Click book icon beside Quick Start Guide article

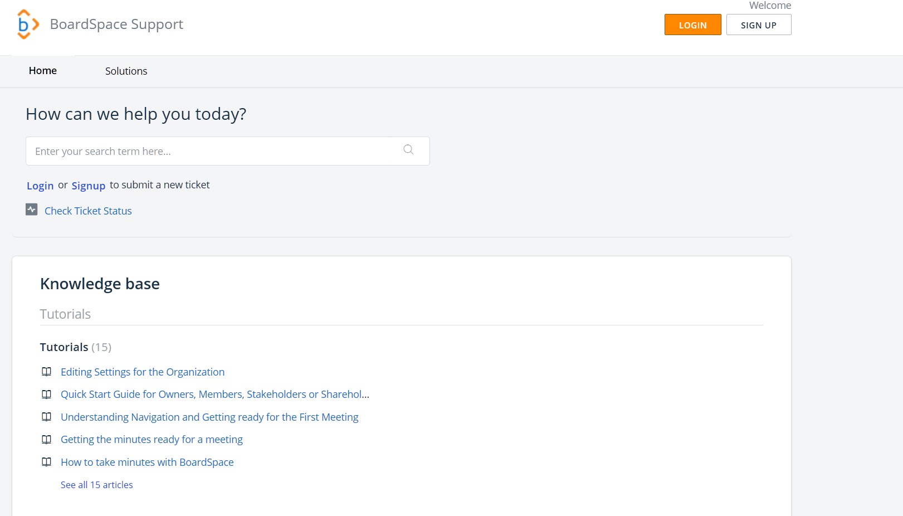point(47,395)
